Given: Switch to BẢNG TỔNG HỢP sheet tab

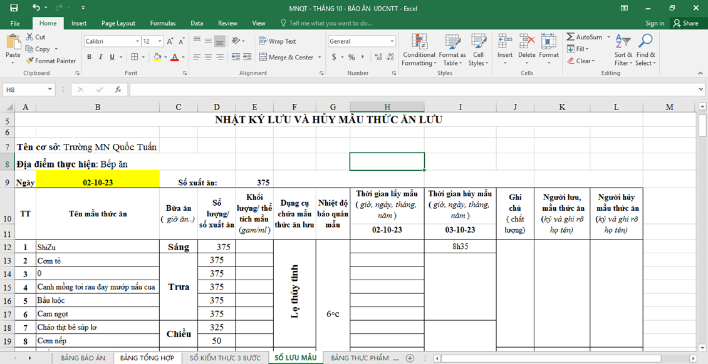Looking at the screenshot, I should tap(147, 358).
